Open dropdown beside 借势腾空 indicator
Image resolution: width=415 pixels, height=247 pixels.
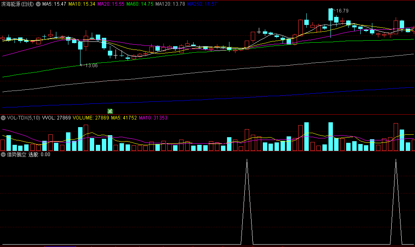pos(3,154)
